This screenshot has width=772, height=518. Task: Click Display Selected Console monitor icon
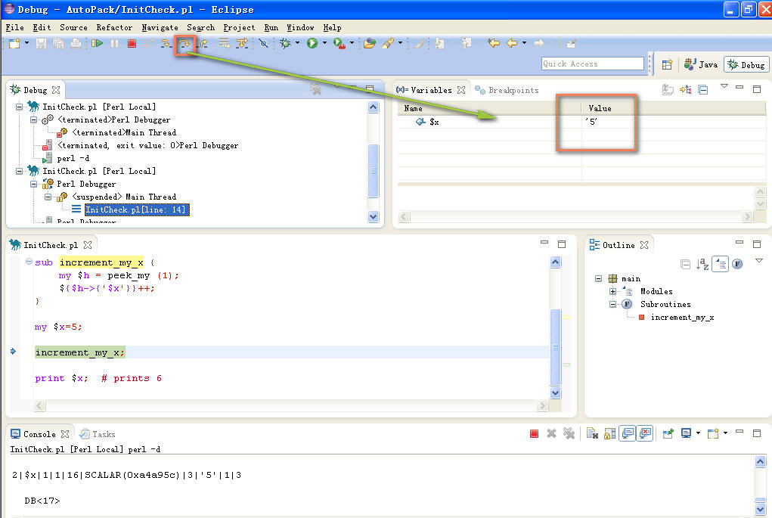(686, 433)
